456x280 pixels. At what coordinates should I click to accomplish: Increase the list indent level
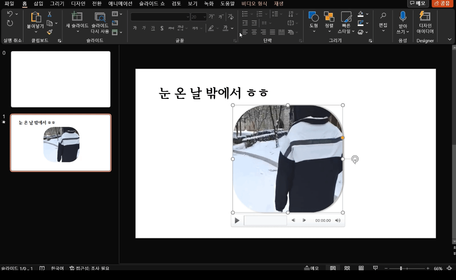point(254,23)
